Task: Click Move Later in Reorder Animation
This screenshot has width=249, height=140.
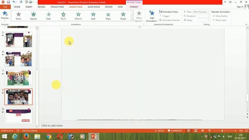Action: coord(219,20)
